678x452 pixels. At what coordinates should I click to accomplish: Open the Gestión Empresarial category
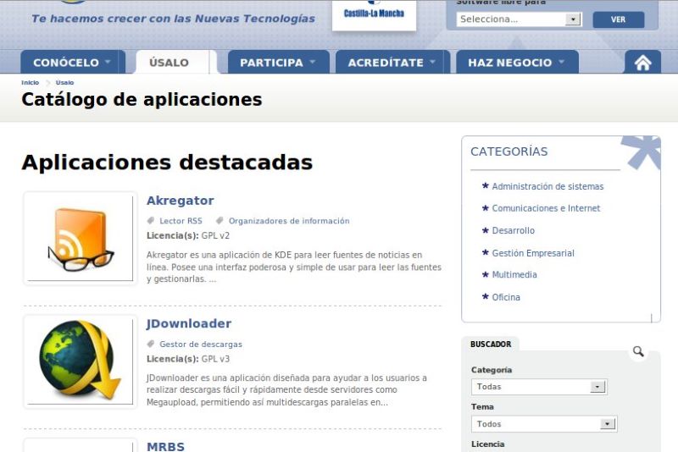click(533, 253)
